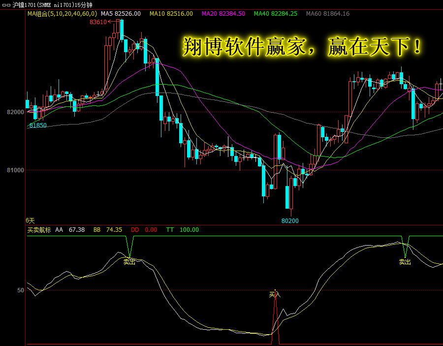Click the chain link icon before the title

point(6,5)
